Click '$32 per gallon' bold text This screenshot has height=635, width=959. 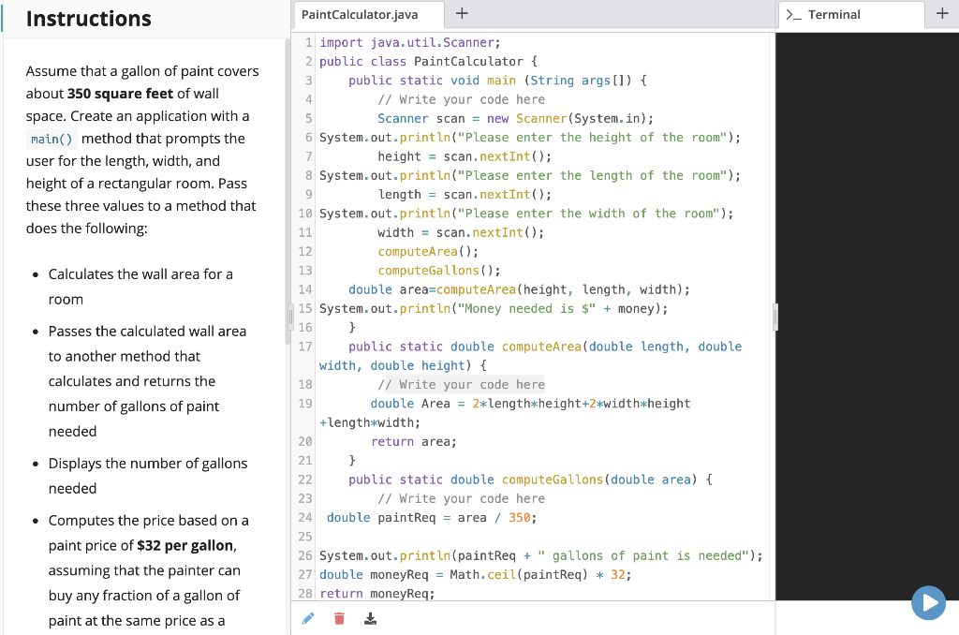coord(185,545)
